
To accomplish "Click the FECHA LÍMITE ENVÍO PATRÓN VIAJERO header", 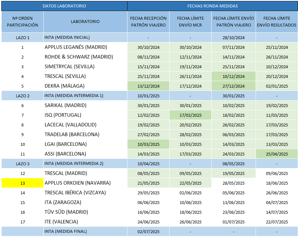I will point(234,22).
